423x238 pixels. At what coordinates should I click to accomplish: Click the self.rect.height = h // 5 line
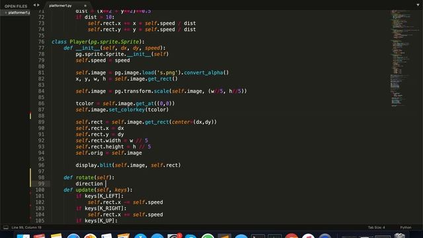coord(113,147)
